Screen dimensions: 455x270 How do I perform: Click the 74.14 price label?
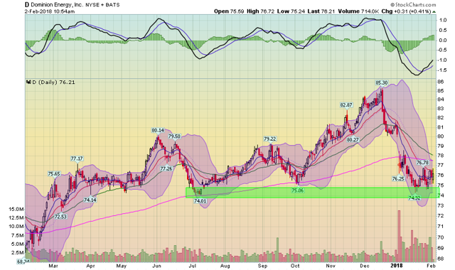[90, 200]
